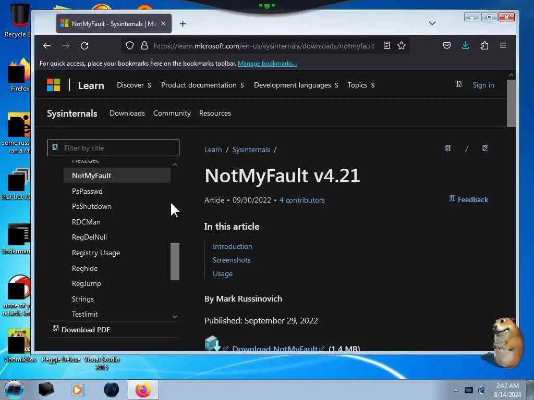The width and height of the screenshot is (534, 400).
Task: Expand the Discover dropdown
Action: click(x=134, y=85)
